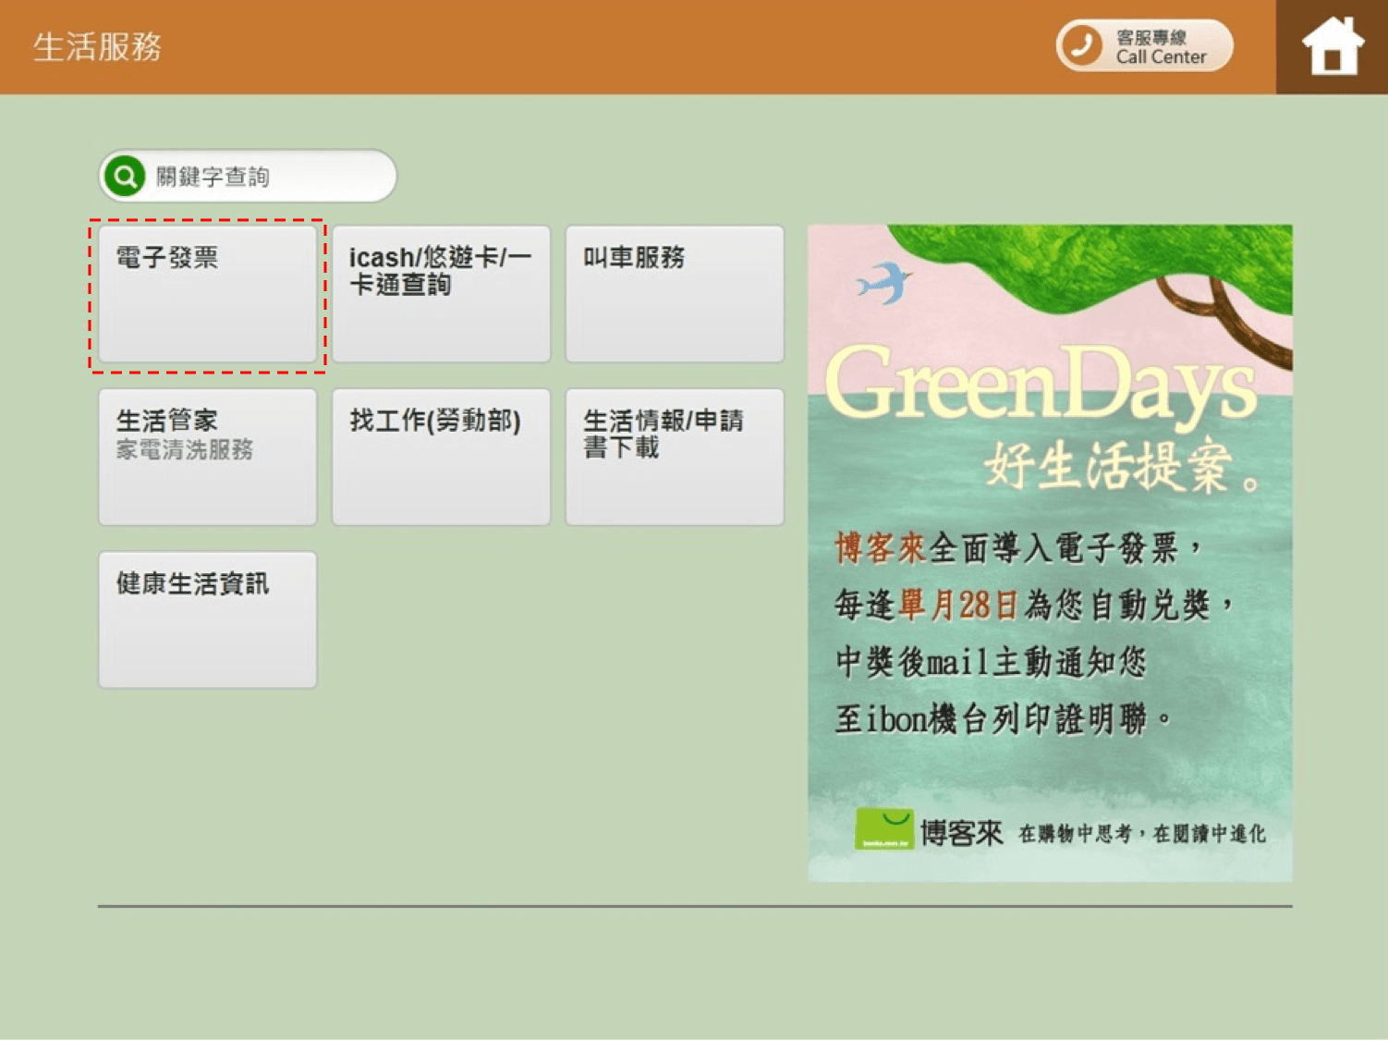
Task: Click the GreenDays headline text
Action: [x=1041, y=386]
